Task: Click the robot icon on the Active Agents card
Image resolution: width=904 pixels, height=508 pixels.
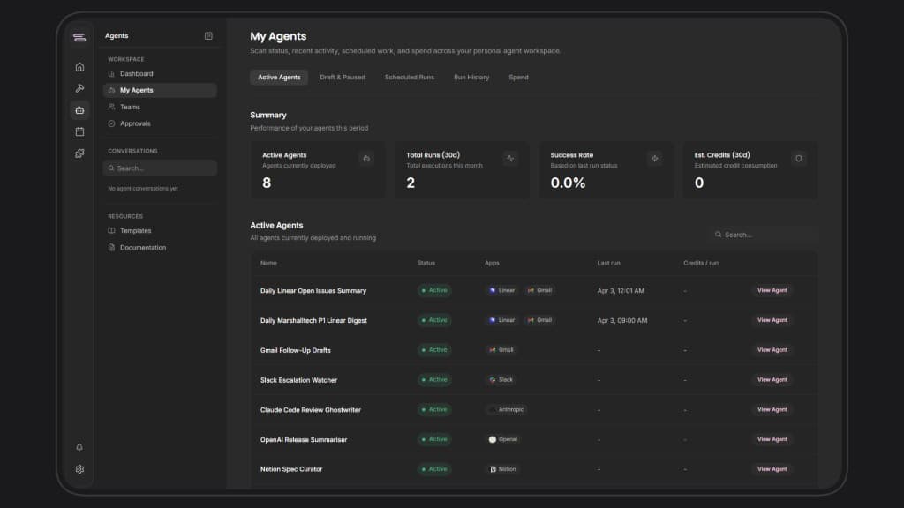Action: (x=365, y=159)
